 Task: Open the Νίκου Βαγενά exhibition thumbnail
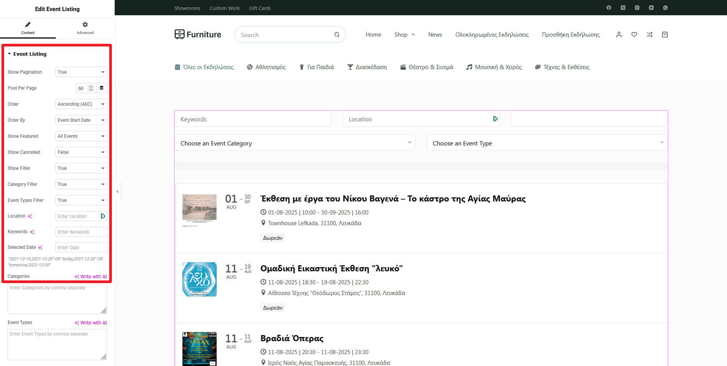pyautogui.click(x=199, y=210)
